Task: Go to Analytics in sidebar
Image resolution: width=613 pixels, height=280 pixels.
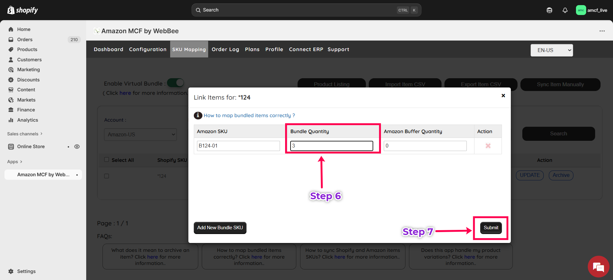Action: point(27,120)
